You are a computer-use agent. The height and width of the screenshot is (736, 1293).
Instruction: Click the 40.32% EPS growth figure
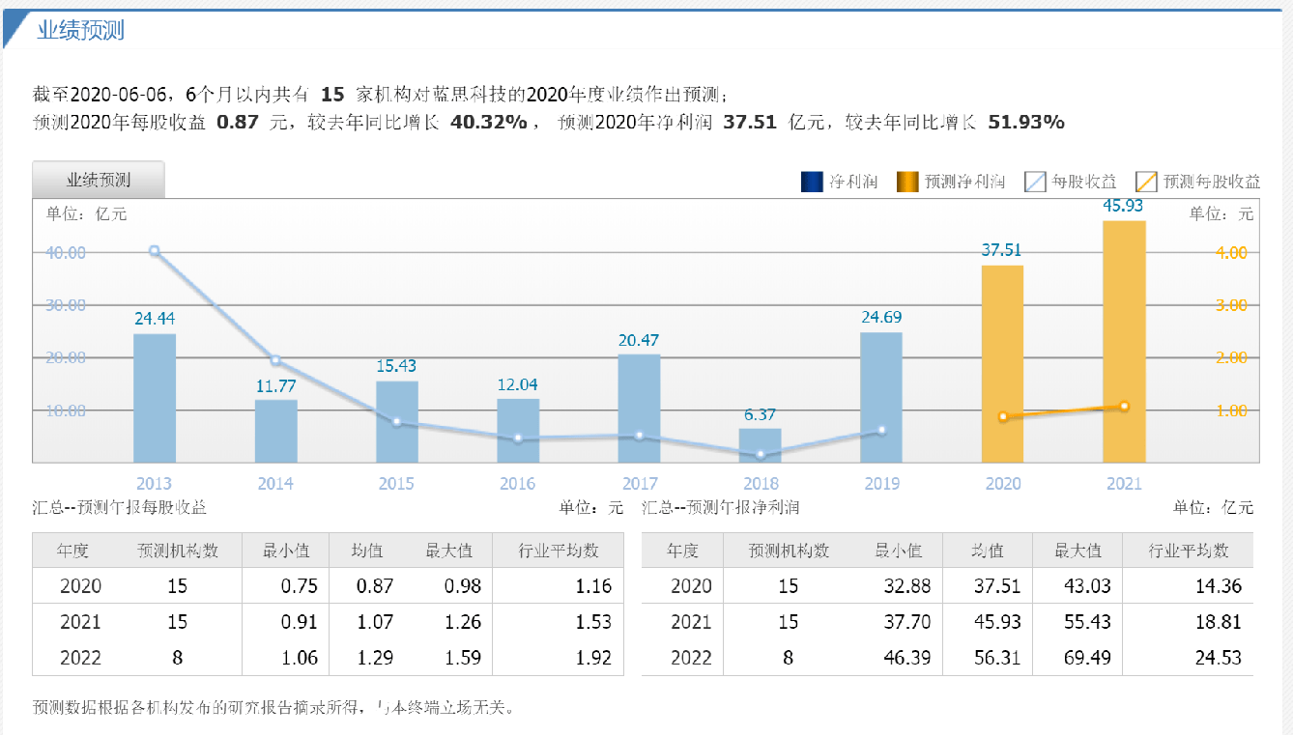pos(488,123)
